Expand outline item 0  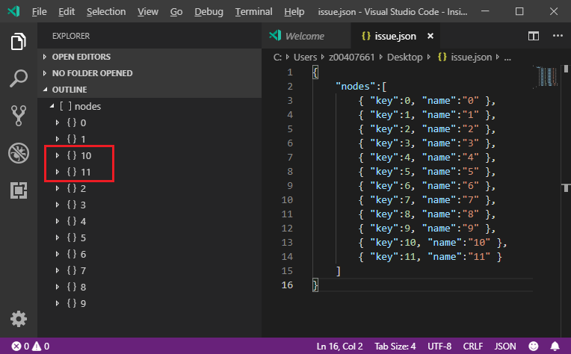click(57, 122)
